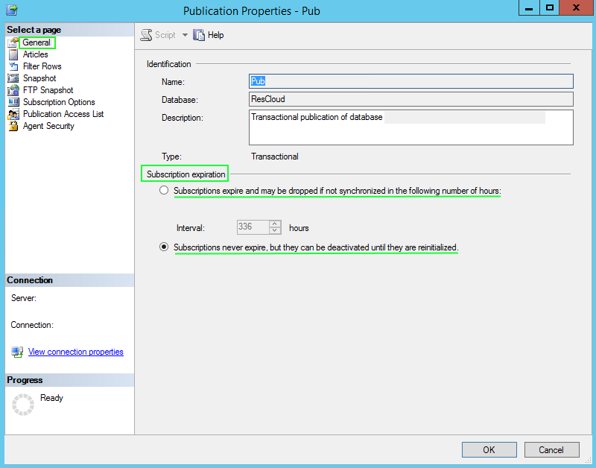
Task: Open View connection properties link
Action: [76, 352]
